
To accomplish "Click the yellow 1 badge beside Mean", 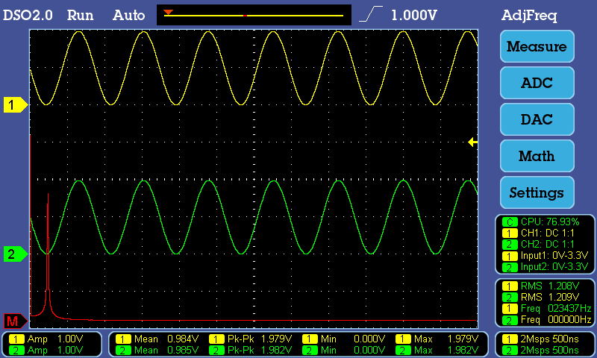I will 123,339.
